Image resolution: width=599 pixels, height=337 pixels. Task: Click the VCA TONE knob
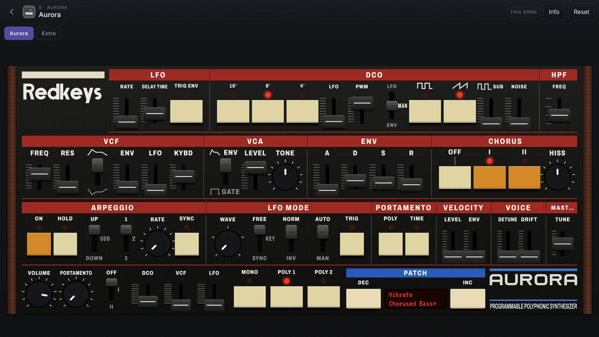click(x=285, y=177)
